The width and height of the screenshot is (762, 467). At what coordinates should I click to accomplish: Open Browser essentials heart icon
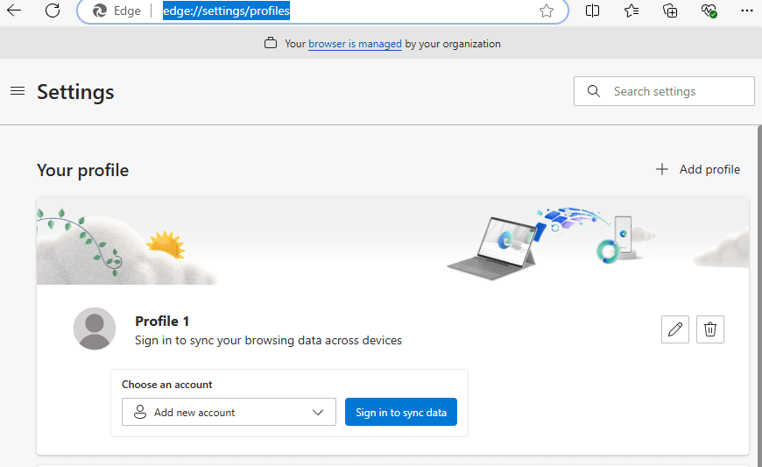[709, 11]
